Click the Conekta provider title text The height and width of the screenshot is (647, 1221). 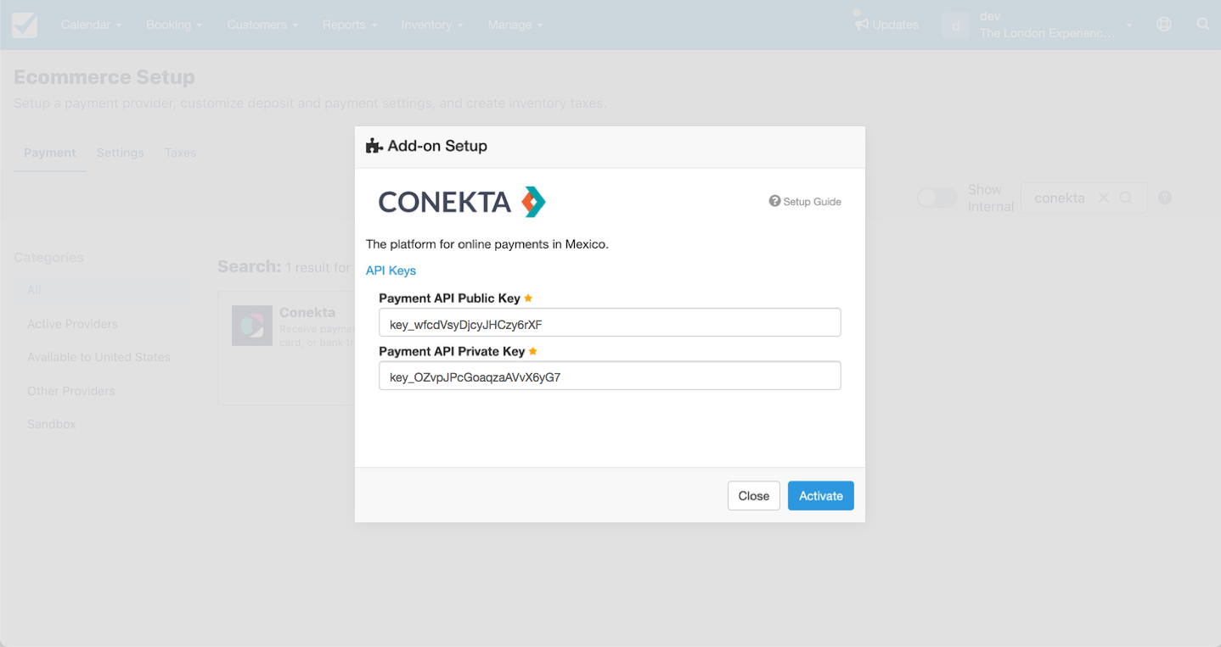[307, 312]
